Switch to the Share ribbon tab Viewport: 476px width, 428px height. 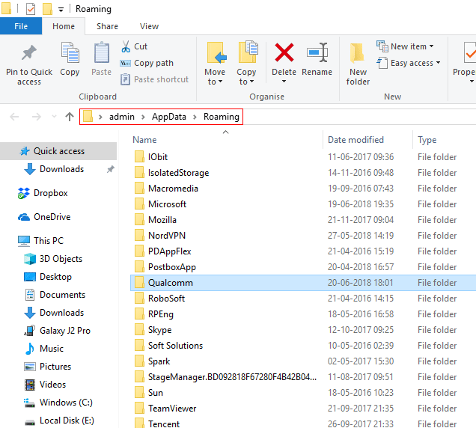click(x=107, y=26)
